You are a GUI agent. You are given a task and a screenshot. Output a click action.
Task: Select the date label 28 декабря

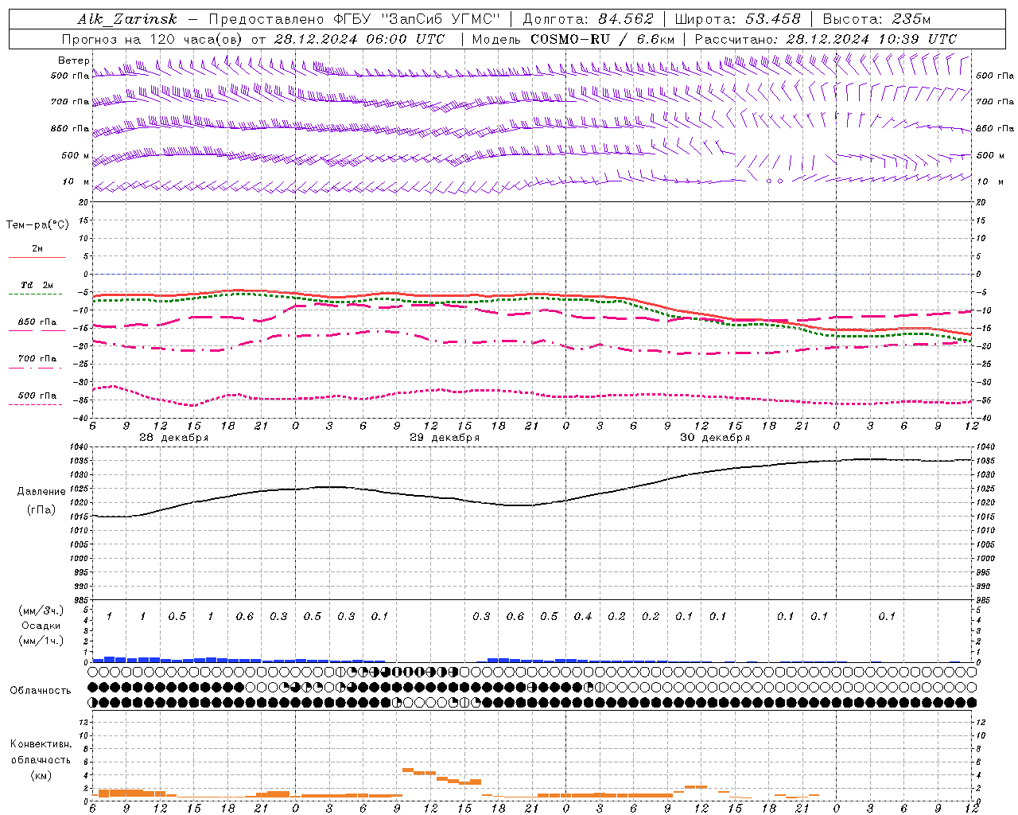(173, 438)
